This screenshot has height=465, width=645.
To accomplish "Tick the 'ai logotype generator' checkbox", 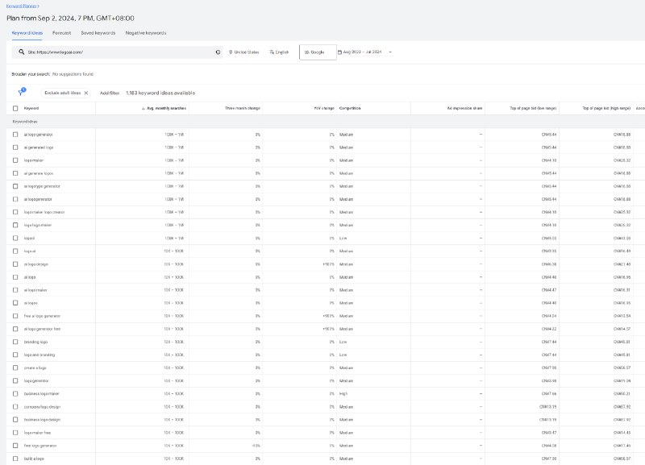I will coord(15,186).
